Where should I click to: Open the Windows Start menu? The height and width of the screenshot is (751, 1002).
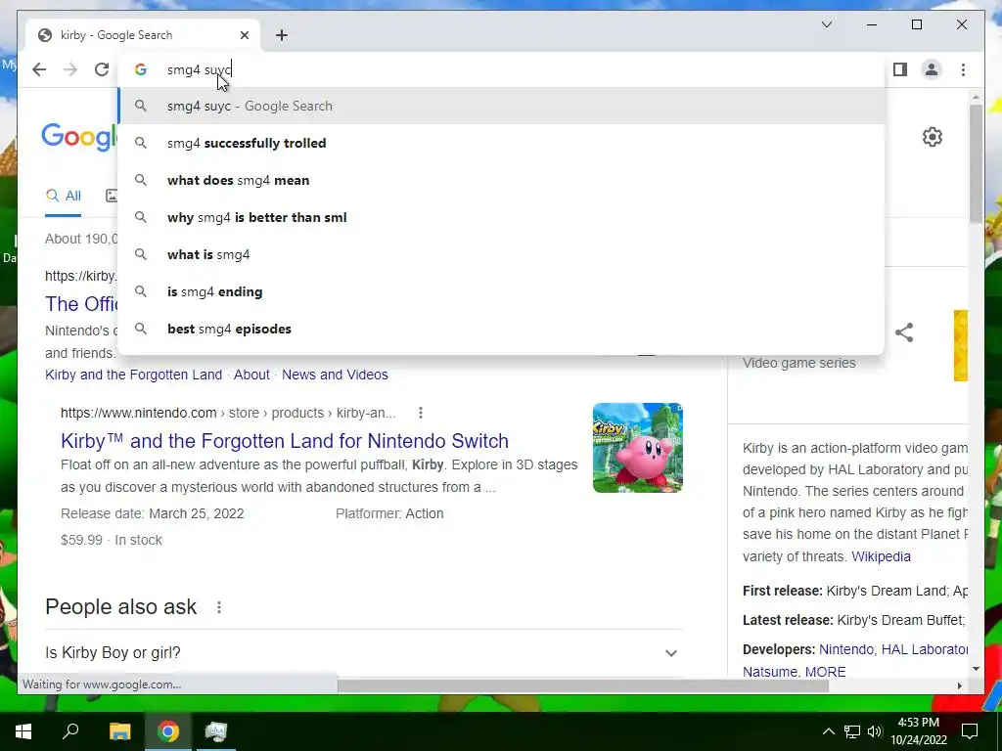23,731
